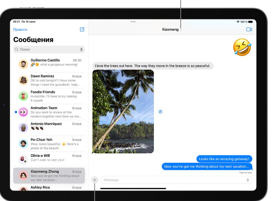Screen dimensions: 277x201
Task: Open the plus apps button beside iMessage field
Action: 95,180
